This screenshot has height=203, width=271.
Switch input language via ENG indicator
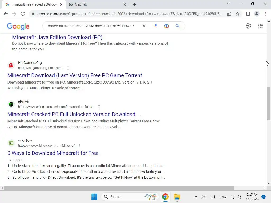223,197
